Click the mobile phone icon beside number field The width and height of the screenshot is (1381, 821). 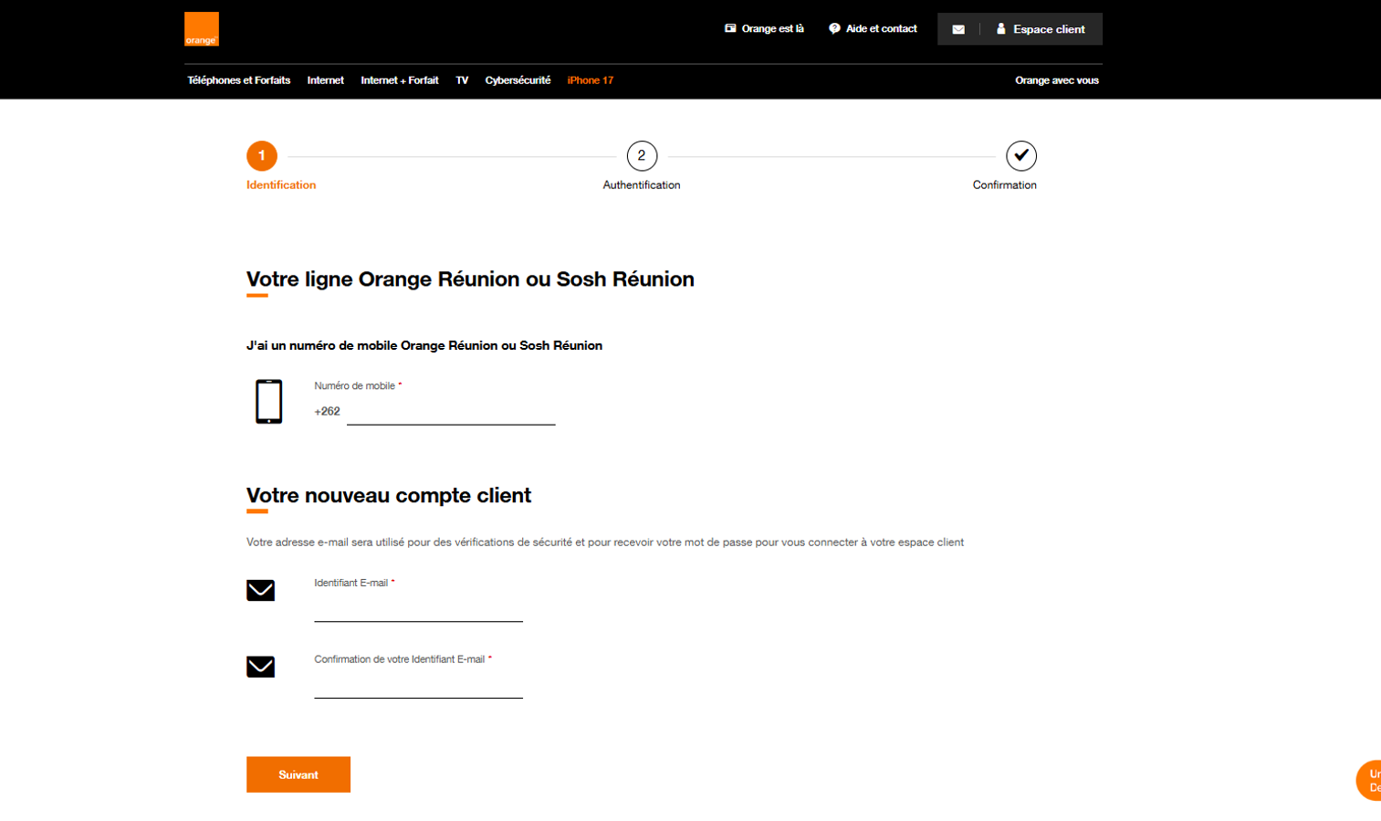click(268, 401)
